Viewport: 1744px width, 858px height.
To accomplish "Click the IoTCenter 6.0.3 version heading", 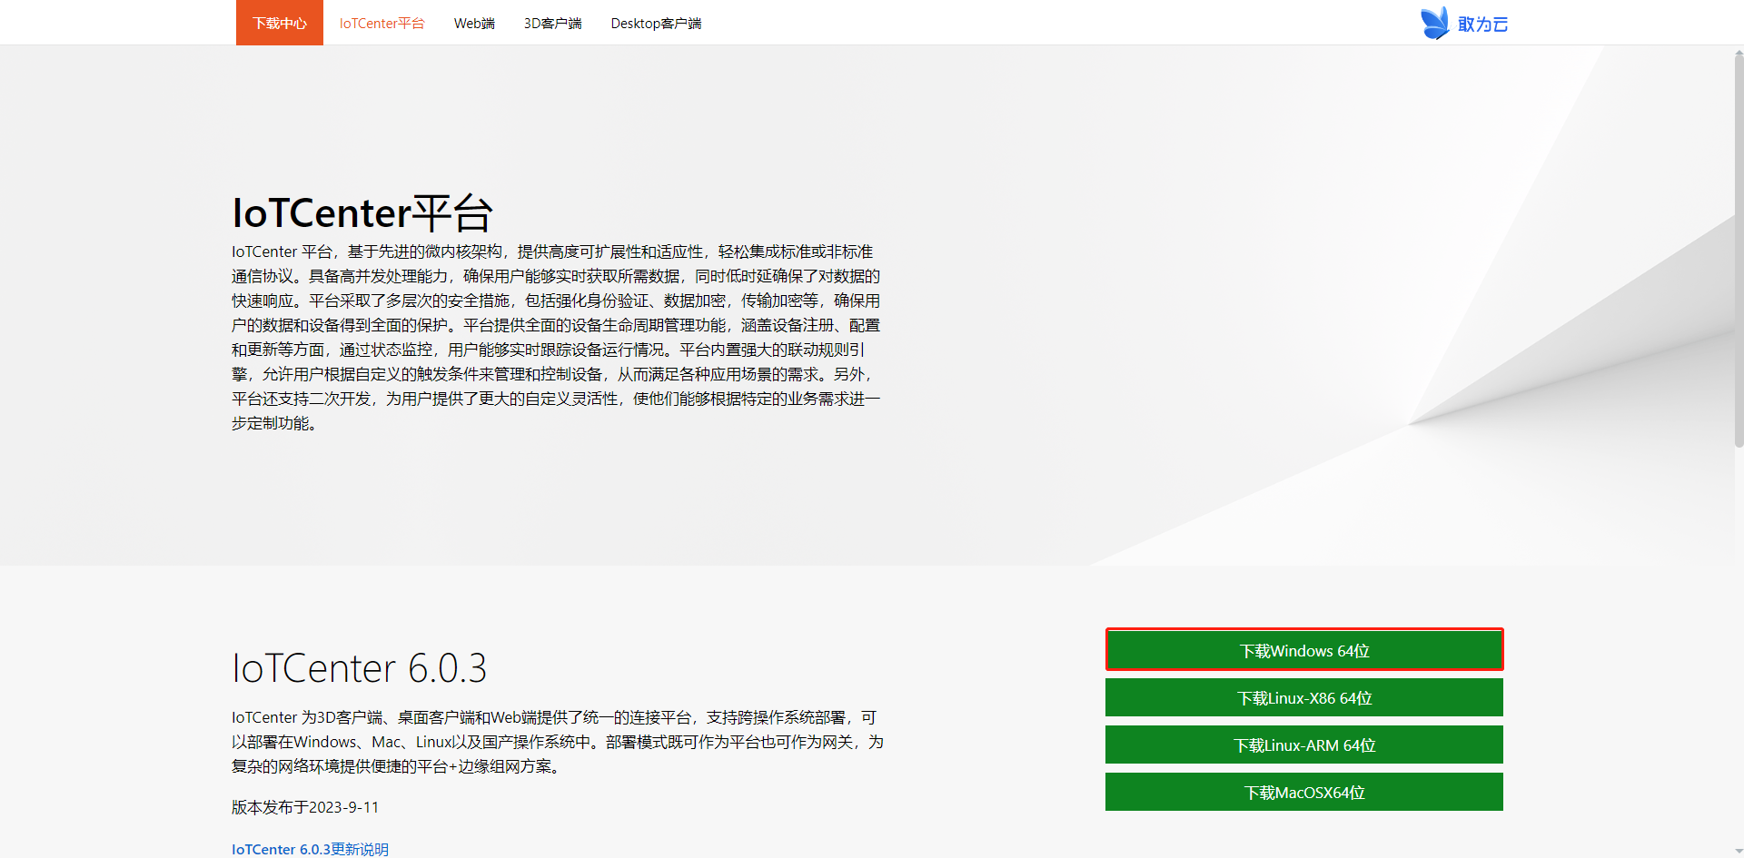I will click(x=360, y=668).
